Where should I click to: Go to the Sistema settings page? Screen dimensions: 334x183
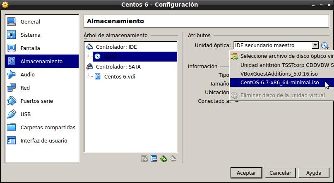coord(30,35)
